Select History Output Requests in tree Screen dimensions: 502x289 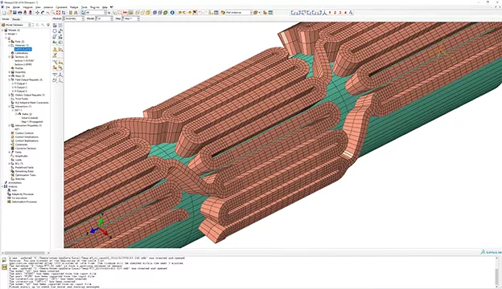click(30, 96)
